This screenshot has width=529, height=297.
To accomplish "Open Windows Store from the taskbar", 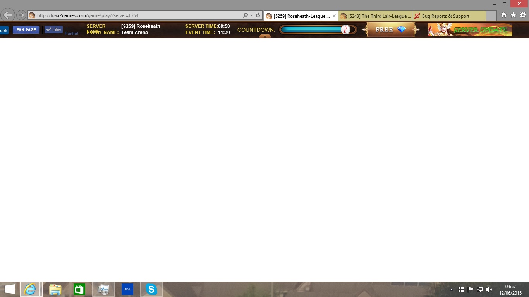I will (79, 289).
